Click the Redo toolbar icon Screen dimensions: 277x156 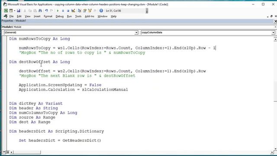pyautogui.click(x=52, y=10)
